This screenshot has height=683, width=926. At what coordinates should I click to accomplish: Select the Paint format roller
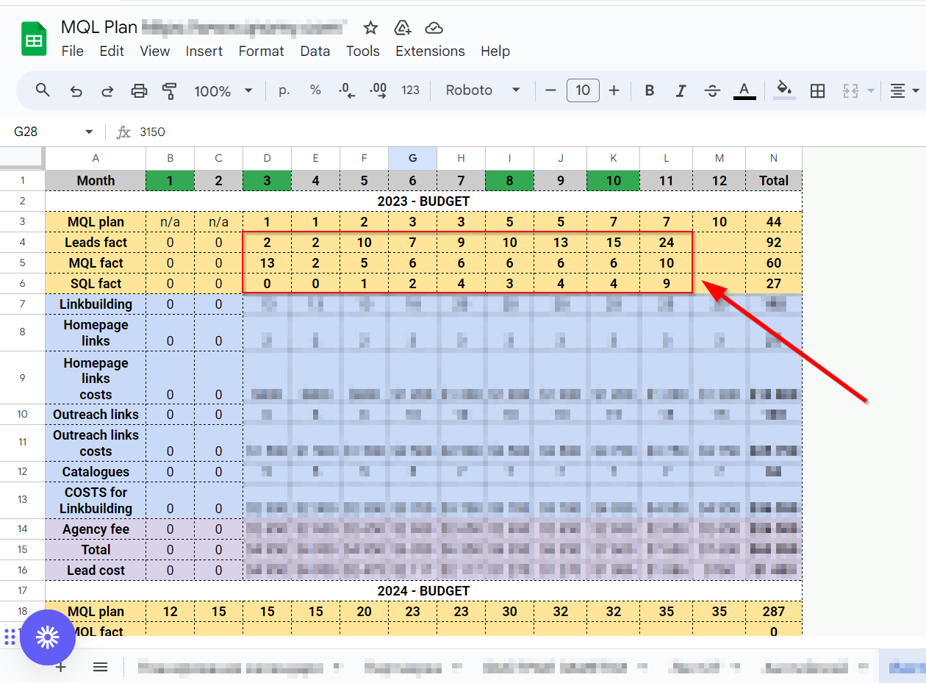[x=170, y=90]
